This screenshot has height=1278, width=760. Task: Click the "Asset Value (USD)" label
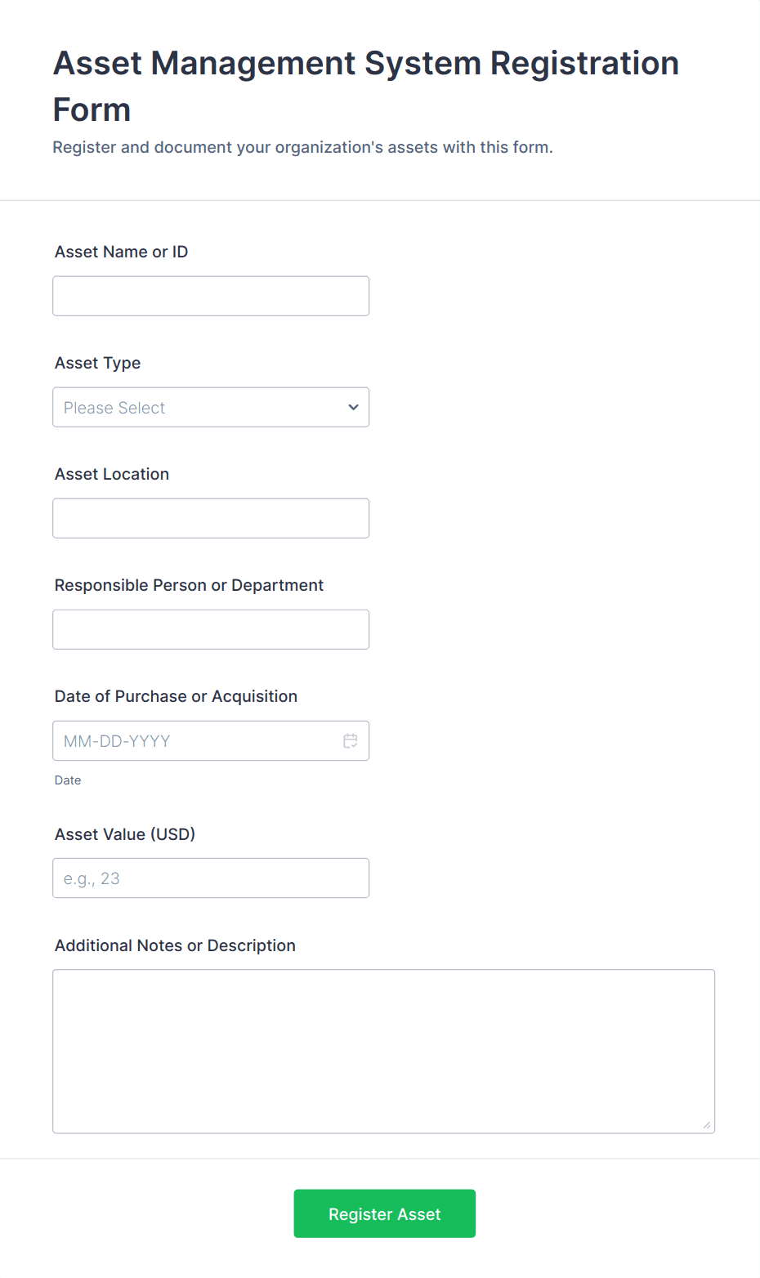click(x=125, y=834)
